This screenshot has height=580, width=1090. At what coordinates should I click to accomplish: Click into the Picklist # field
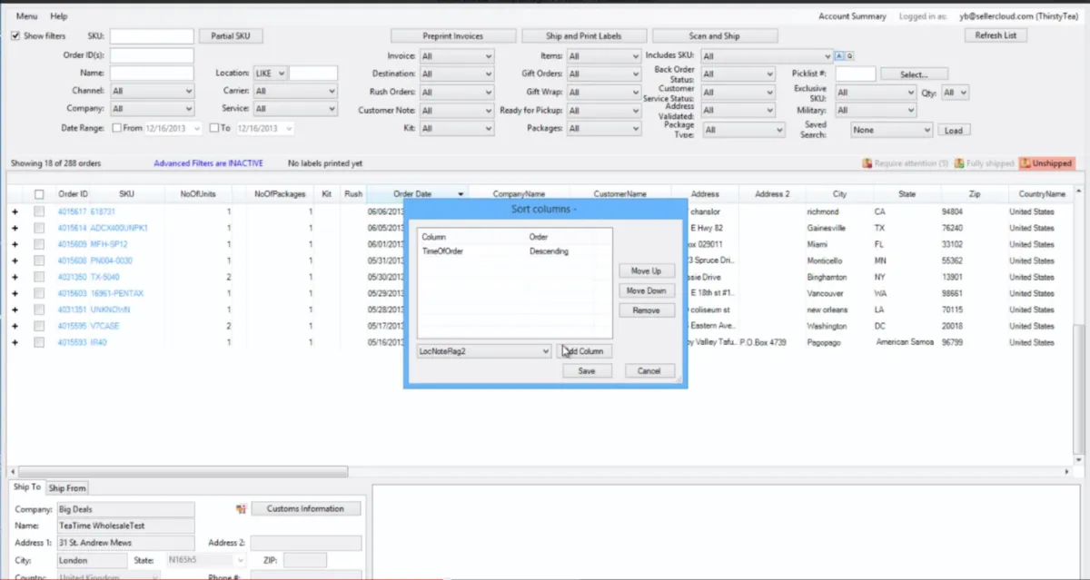coord(856,74)
